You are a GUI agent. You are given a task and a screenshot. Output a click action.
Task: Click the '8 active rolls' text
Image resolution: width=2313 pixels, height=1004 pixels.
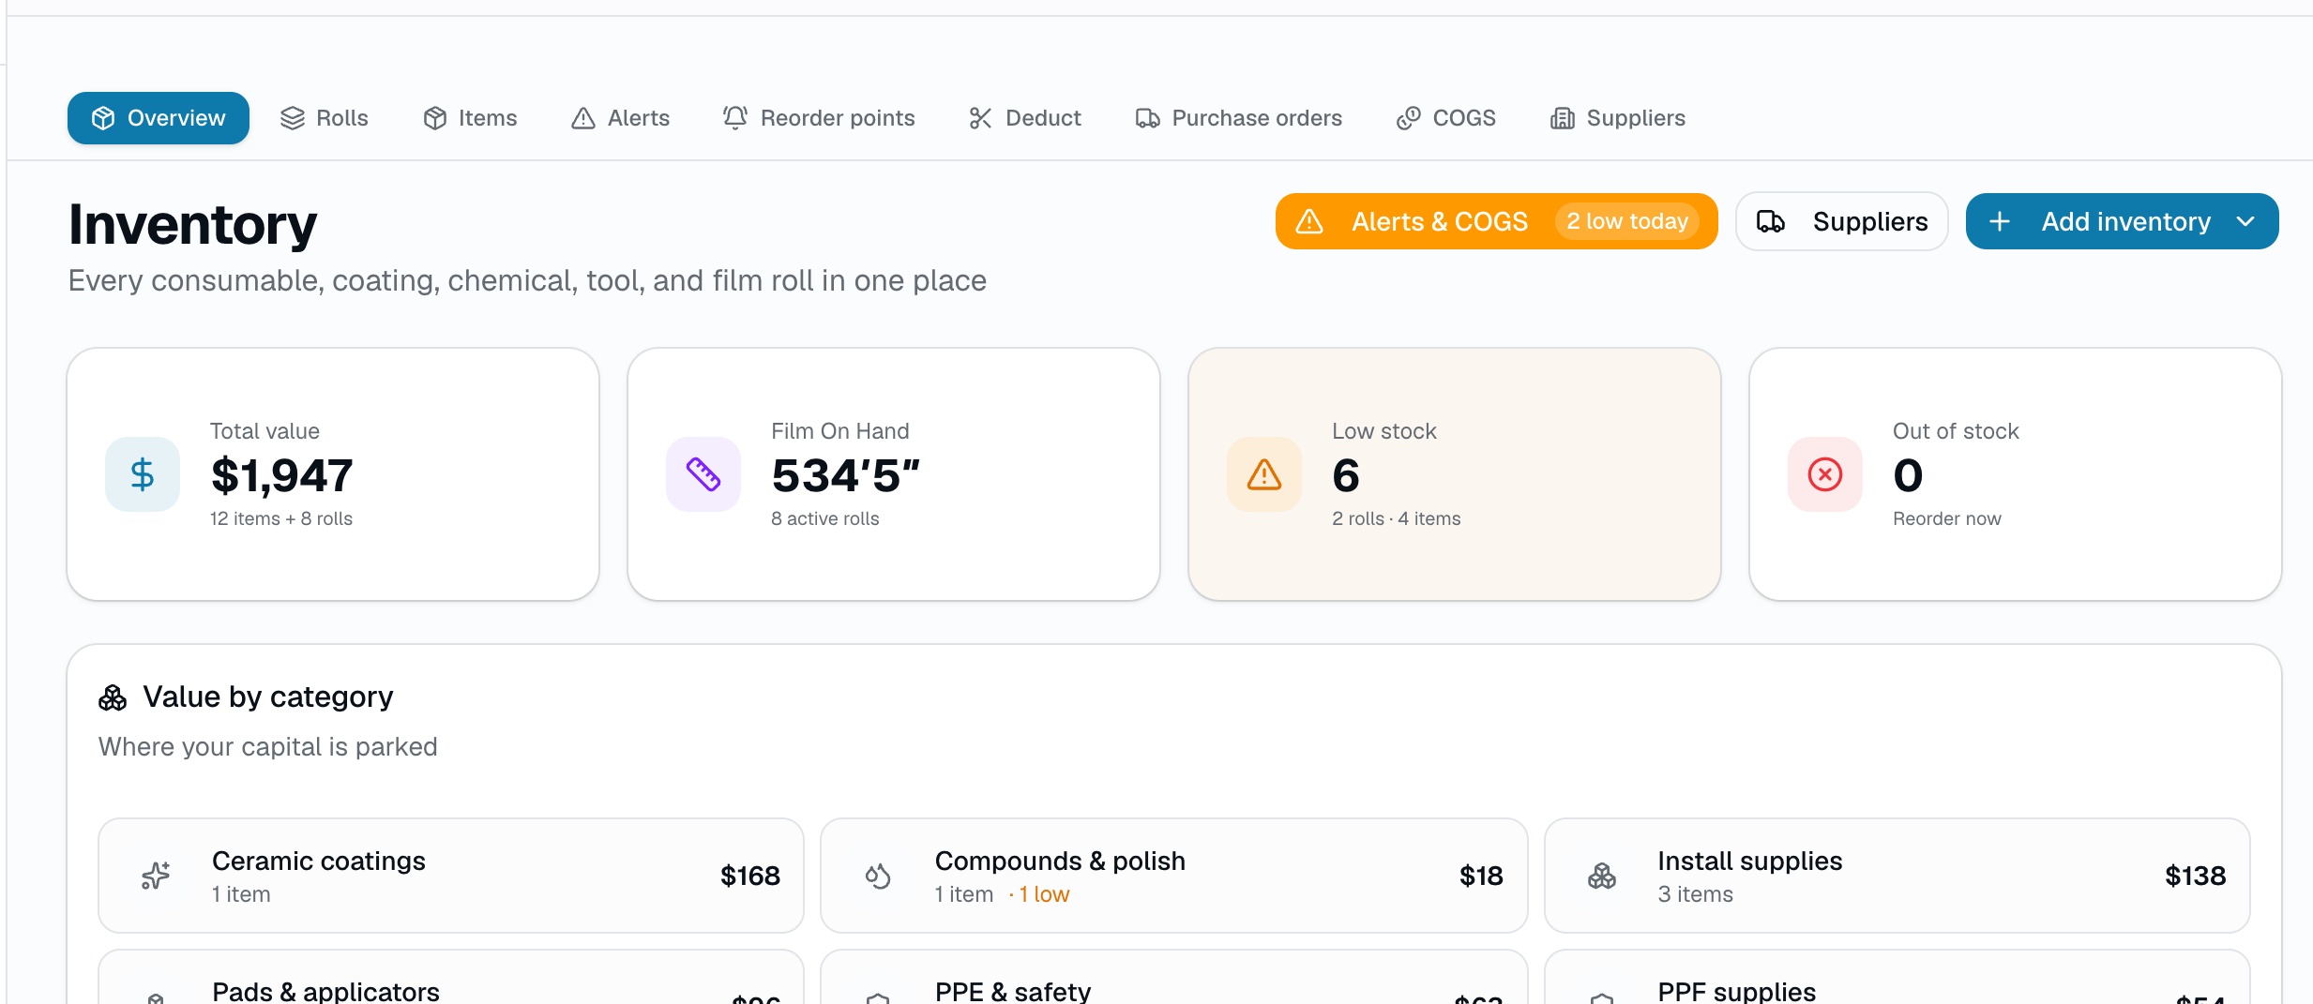[x=825, y=518]
